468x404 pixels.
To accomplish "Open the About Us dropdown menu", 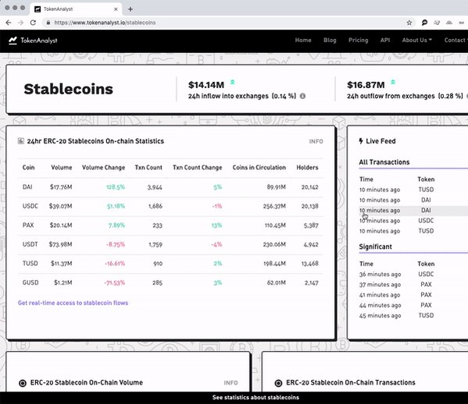I will [x=416, y=41].
